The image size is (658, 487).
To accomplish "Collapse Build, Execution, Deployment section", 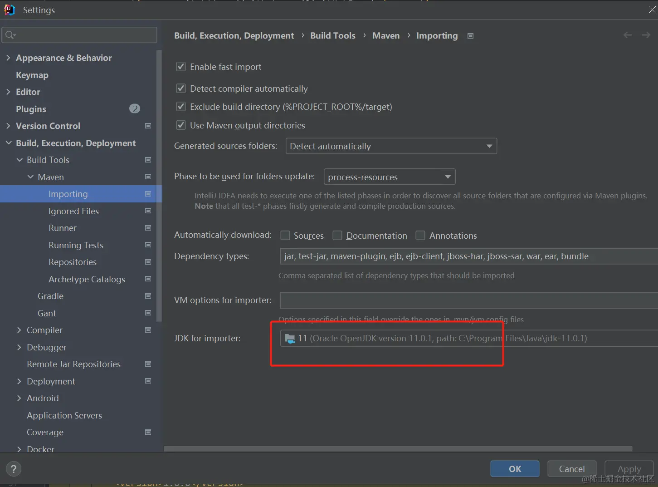I will (x=9, y=143).
